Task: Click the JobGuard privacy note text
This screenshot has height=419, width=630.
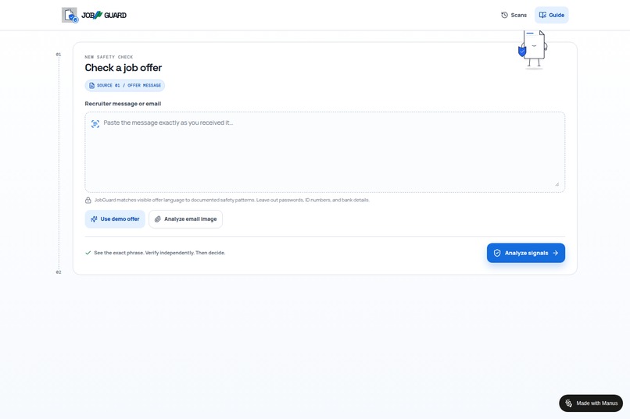Action: [x=232, y=200]
